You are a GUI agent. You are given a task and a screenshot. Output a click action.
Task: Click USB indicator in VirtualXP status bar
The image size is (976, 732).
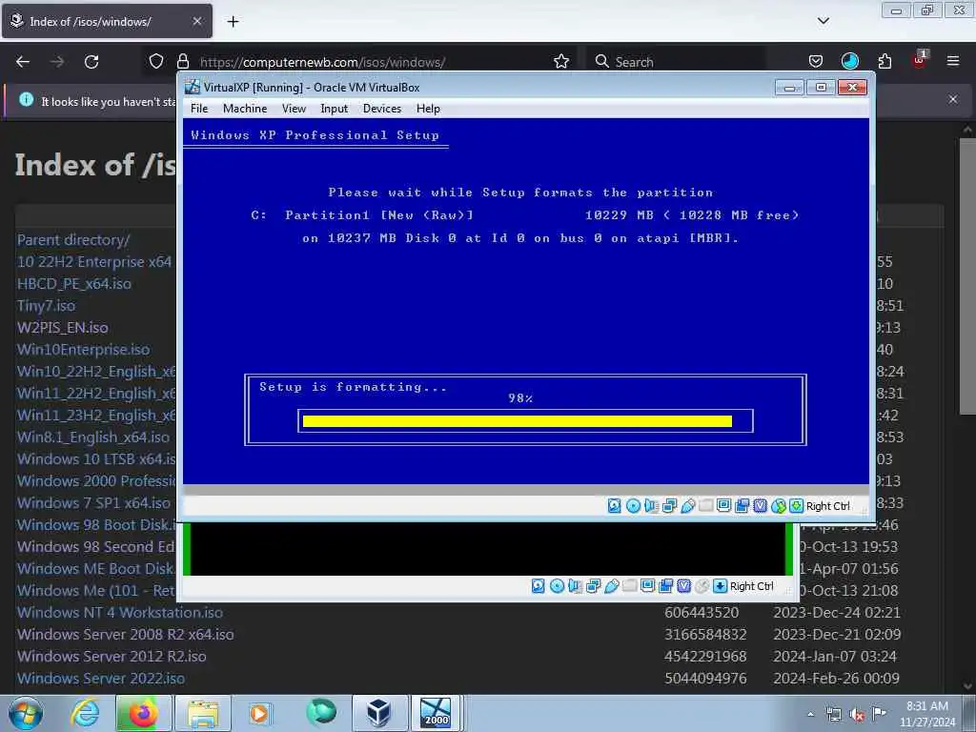point(687,506)
